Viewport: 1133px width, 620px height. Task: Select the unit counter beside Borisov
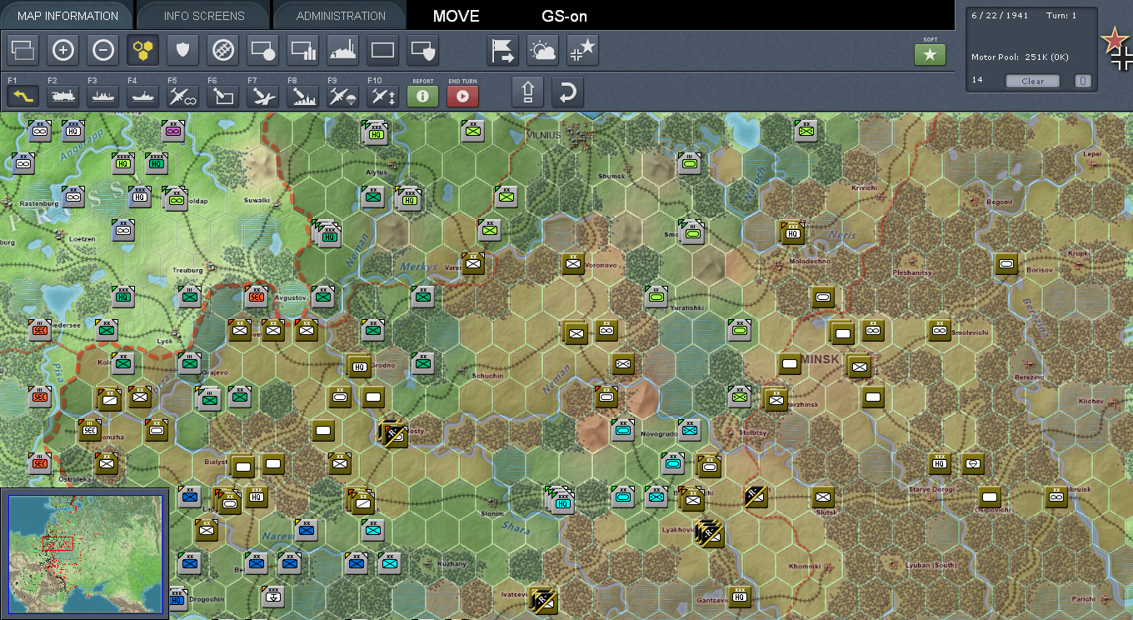1006,264
